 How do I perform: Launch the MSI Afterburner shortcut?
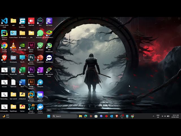pos(49,47)
